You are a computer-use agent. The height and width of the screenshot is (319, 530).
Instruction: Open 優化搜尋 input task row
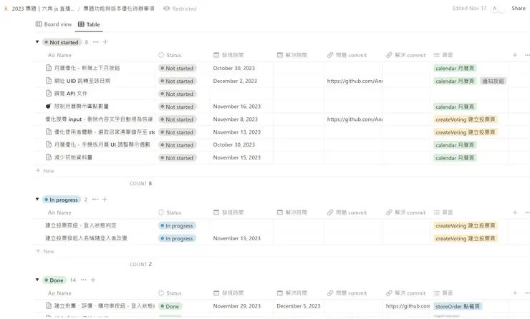99,119
